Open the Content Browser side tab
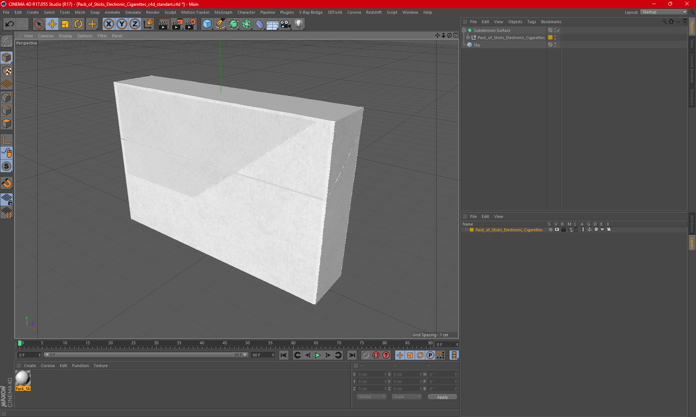The width and height of the screenshot is (696, 417). coord(692,68)
